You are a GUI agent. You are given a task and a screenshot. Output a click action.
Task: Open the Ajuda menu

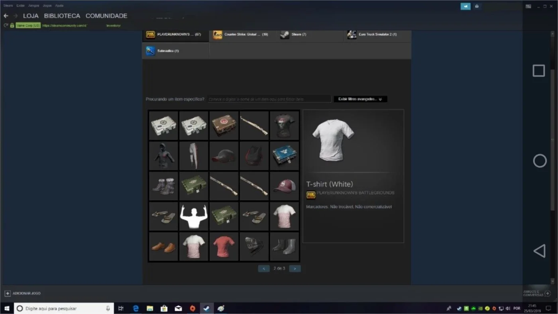click(x=59, y=6)
